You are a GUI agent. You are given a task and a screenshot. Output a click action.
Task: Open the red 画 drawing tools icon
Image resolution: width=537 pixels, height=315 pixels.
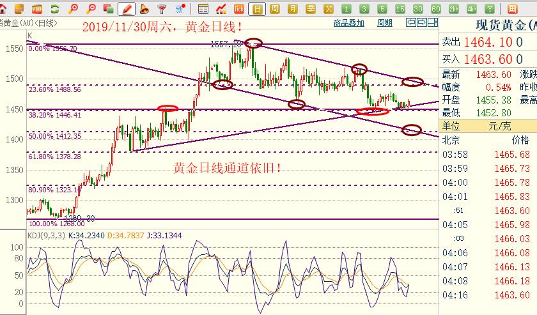pos(512,9)
